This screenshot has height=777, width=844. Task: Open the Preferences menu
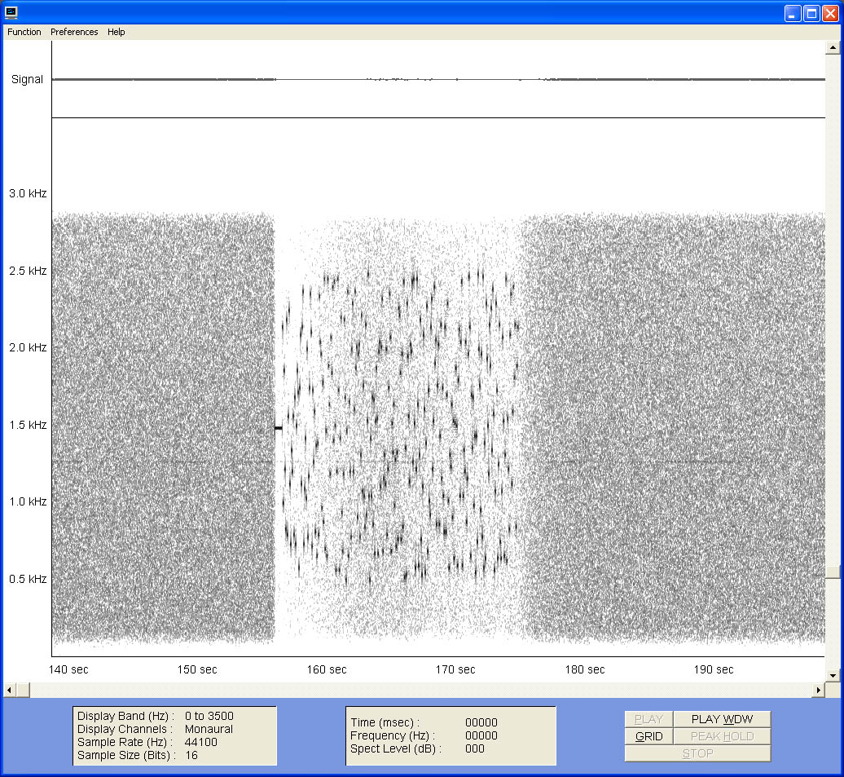[x=74, y=32]
